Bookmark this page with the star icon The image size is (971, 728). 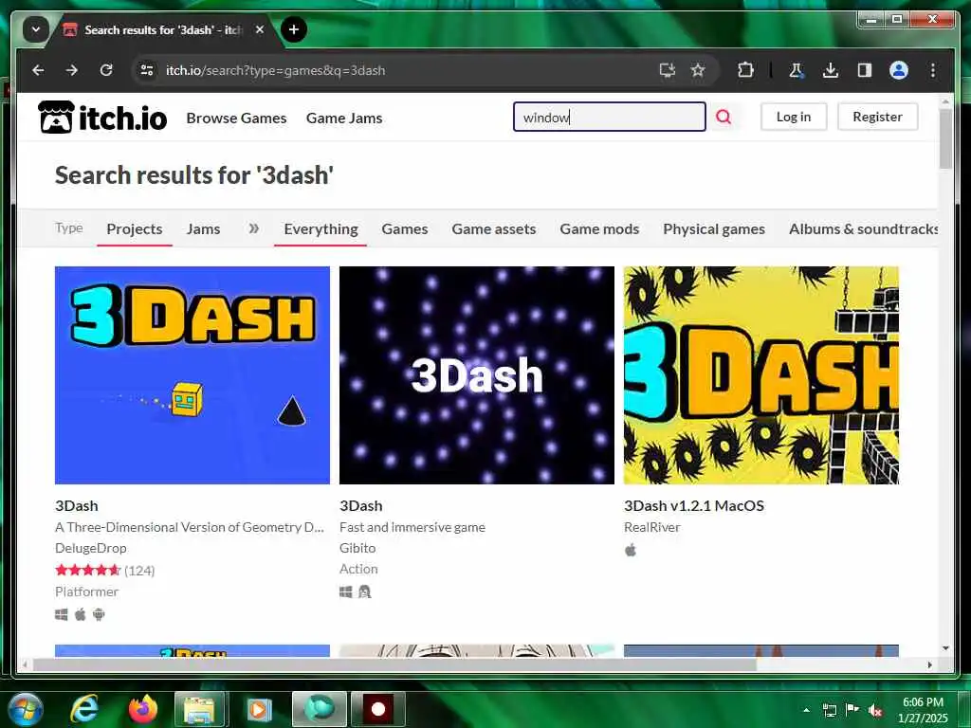pyautogui.click(x=698, y=70)
